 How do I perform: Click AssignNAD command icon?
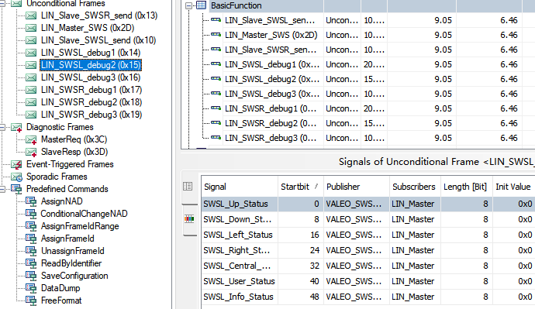(31, 201)
